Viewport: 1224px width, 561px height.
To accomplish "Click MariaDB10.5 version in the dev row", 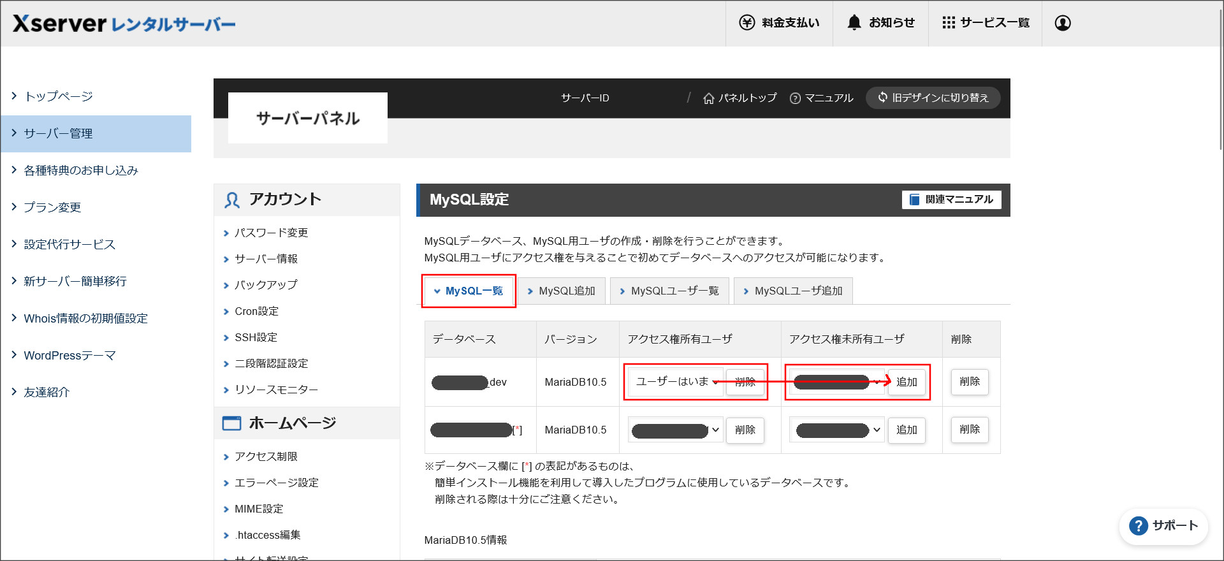I will click(x=576, y=382).
